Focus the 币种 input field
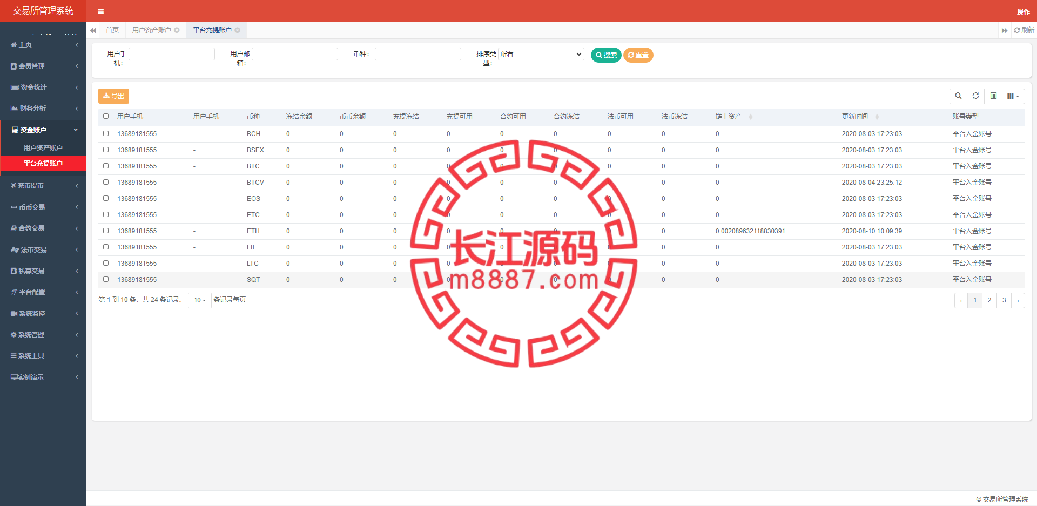The image size is (1037, 506). (418, 54)
